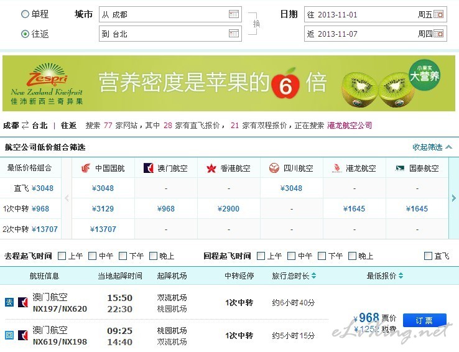Check outbound 去程 上午 checkbox

tap(62, 256)
